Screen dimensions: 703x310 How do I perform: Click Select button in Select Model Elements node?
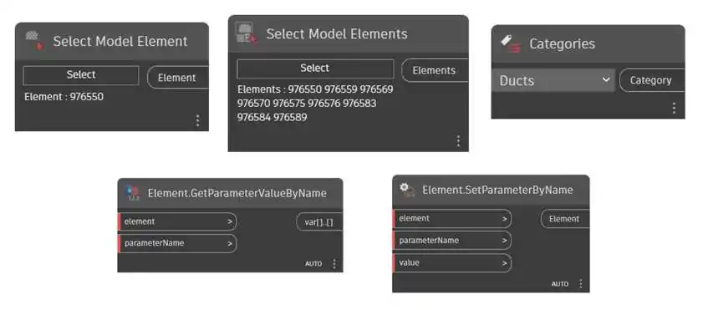(x=315, y=69)
